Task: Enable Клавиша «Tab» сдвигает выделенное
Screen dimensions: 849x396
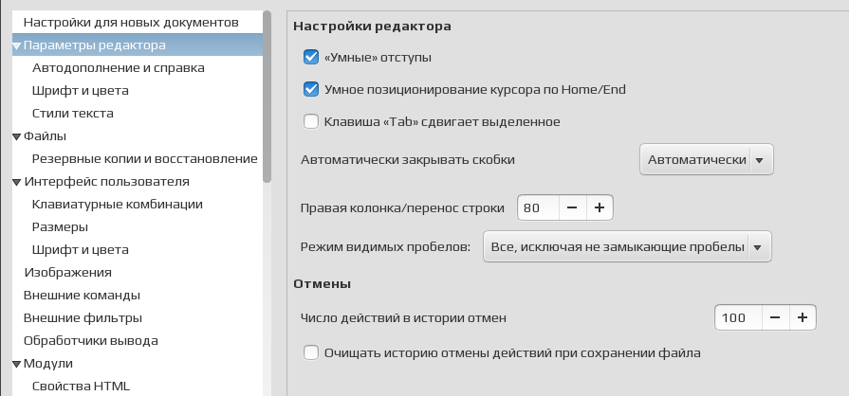Action: pyautogui.click(x=311, y=121)
